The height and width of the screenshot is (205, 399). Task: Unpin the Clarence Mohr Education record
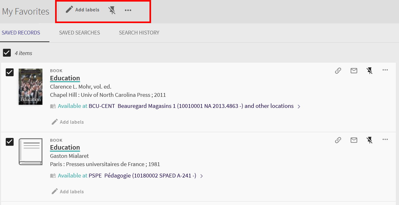(369, 71)
